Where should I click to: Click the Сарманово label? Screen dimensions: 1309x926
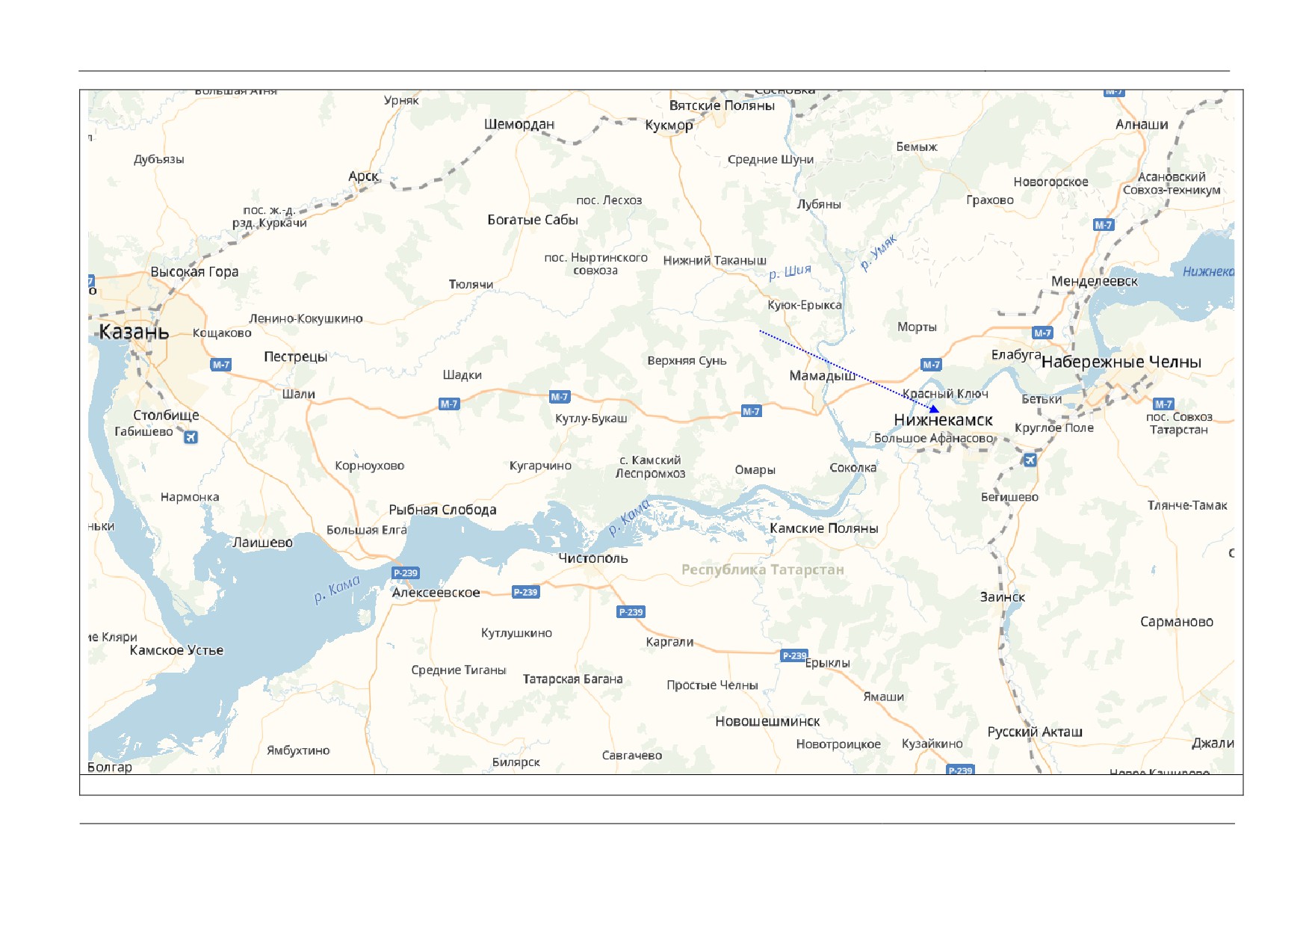point(1177,622)
